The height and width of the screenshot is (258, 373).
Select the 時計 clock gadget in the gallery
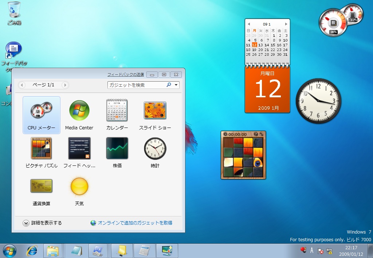coord(155,153)
